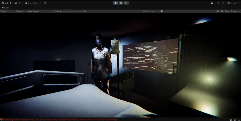This screenshot has width=241, height=121.
Task: Toggle the keyboard Shortcuts icon
Action: point(222,11)
